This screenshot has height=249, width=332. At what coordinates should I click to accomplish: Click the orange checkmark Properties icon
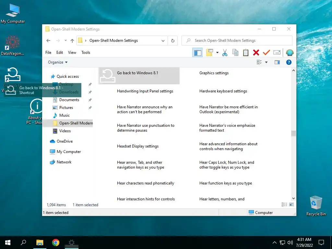tap(267, 53)
